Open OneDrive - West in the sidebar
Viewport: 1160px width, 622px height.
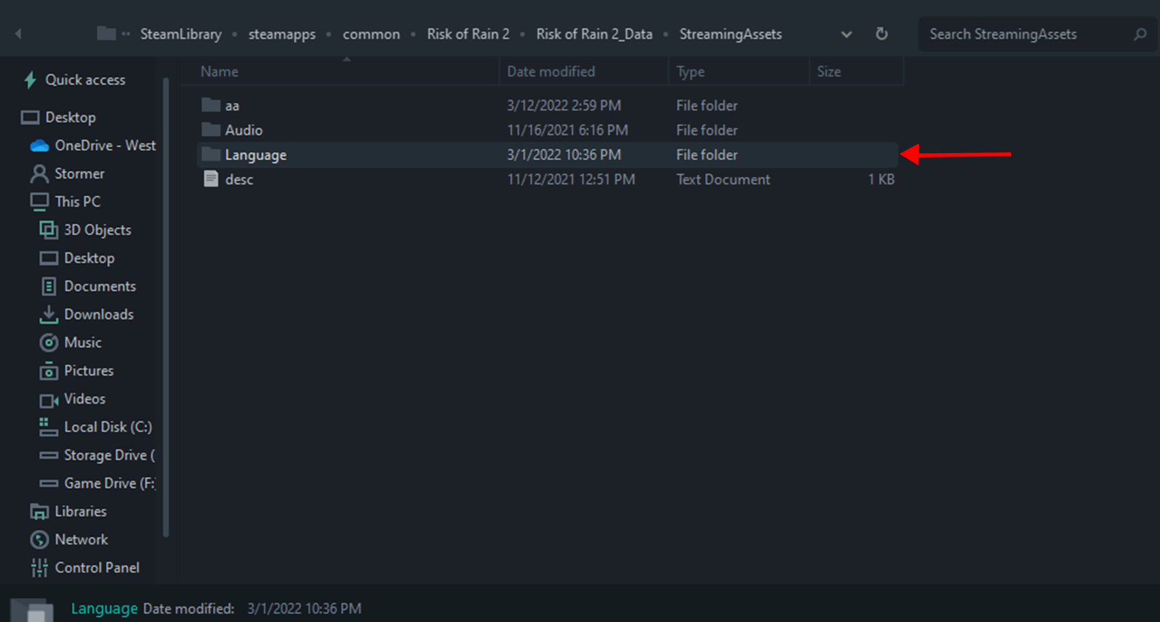pos(105,146)
